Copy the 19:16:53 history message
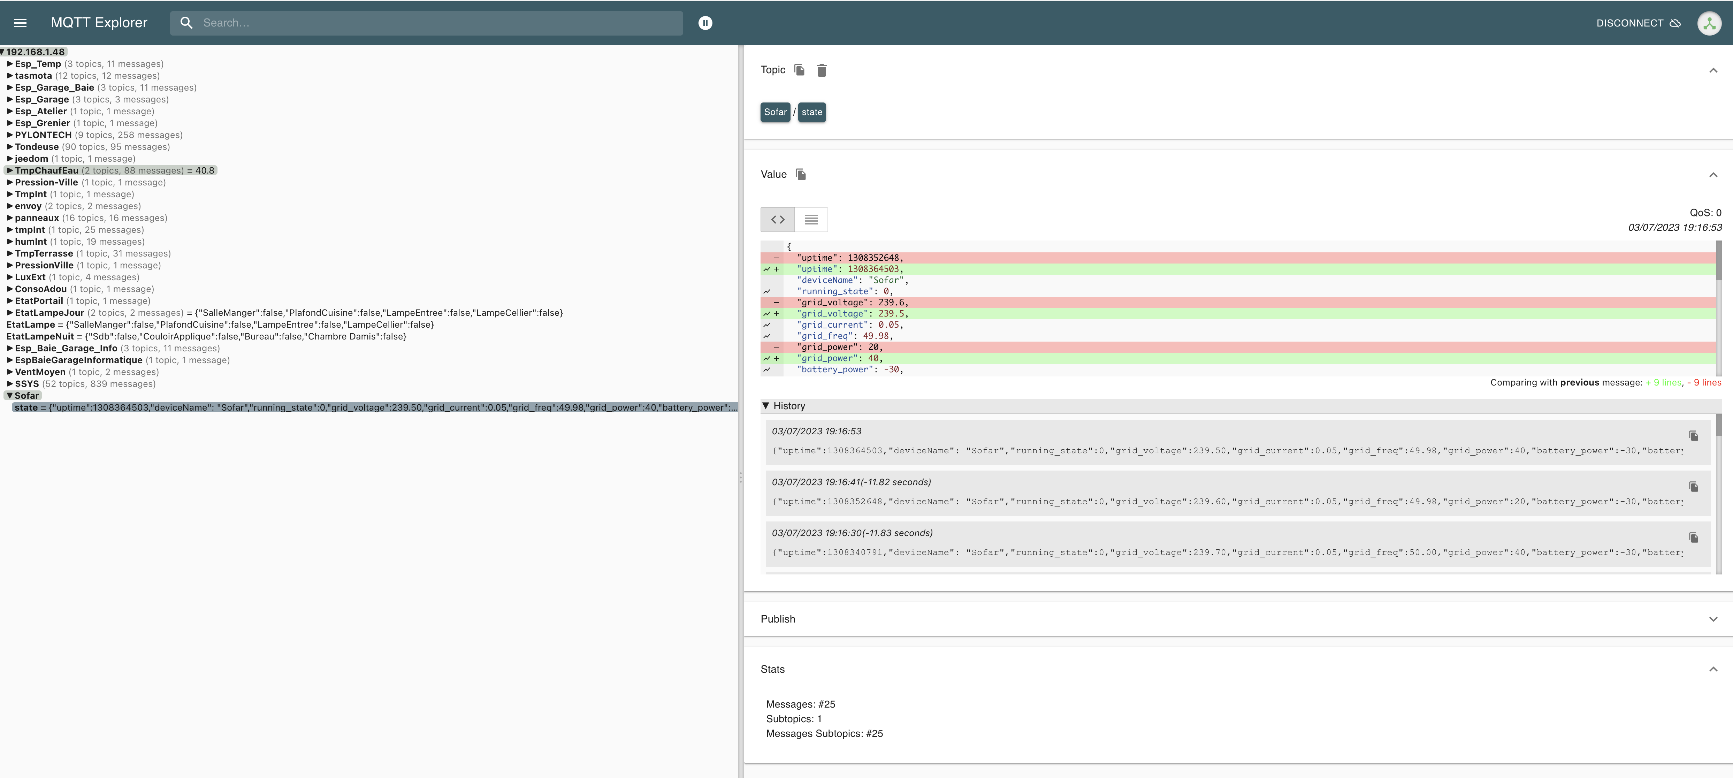 (x=1694, y=436)
